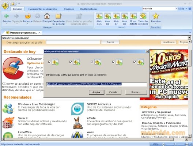Reload the page with the Refrescar icon
Image resolution: width=193 pixels, height=146 pixels.
28,16
